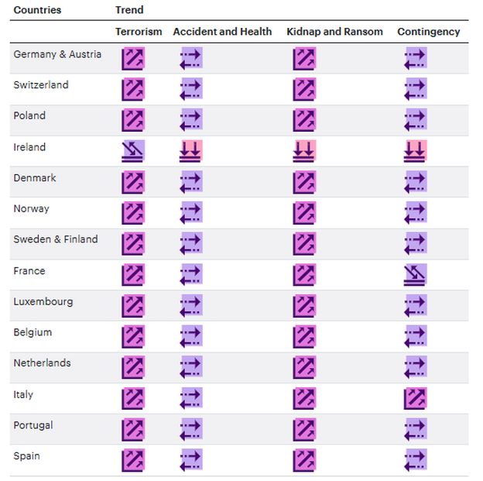483x481 pixels.
Task: Select the Terrorism column header
Action: point(139,32)
